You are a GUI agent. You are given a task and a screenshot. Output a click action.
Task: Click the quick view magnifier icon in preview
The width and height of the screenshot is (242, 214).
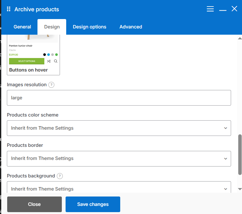[56, 61]
